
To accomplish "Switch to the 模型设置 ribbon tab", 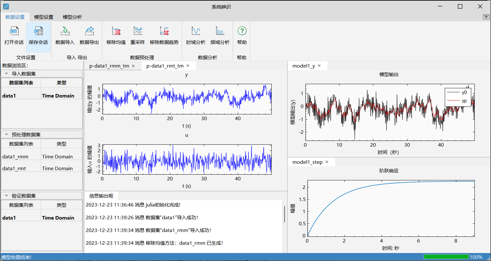I will pyautogui.click(x=44, y=17).
